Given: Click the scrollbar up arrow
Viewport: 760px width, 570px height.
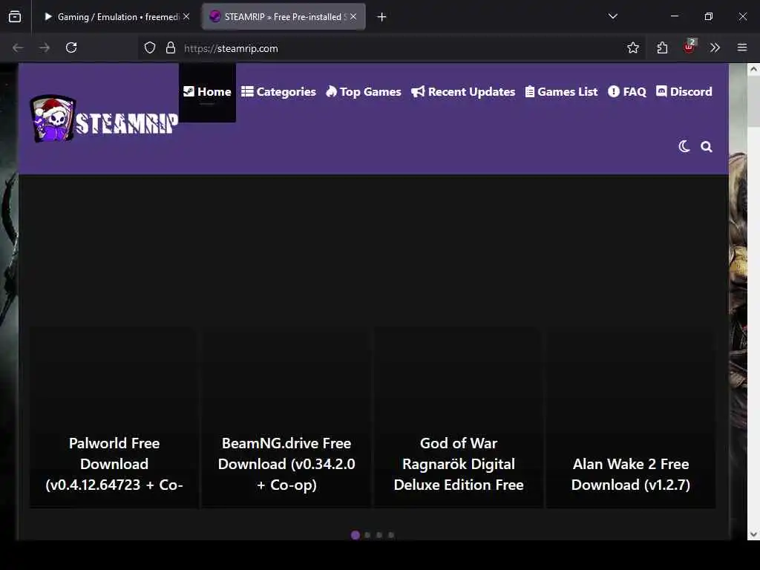Looking at the screenshot, I should [753, 69].
